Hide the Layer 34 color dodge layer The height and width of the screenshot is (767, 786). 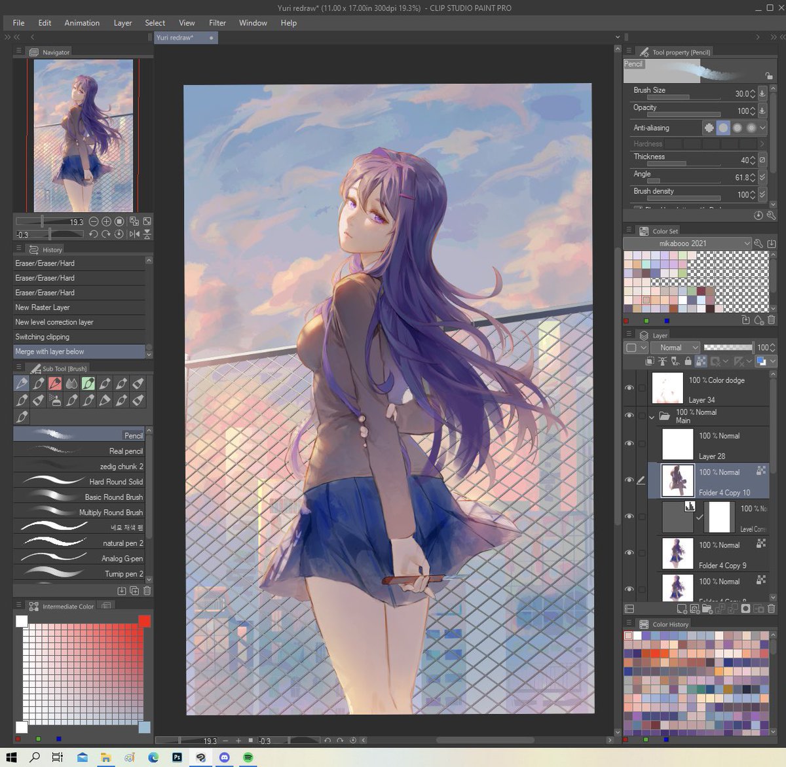pyautogui.click(x=629, y=388)
